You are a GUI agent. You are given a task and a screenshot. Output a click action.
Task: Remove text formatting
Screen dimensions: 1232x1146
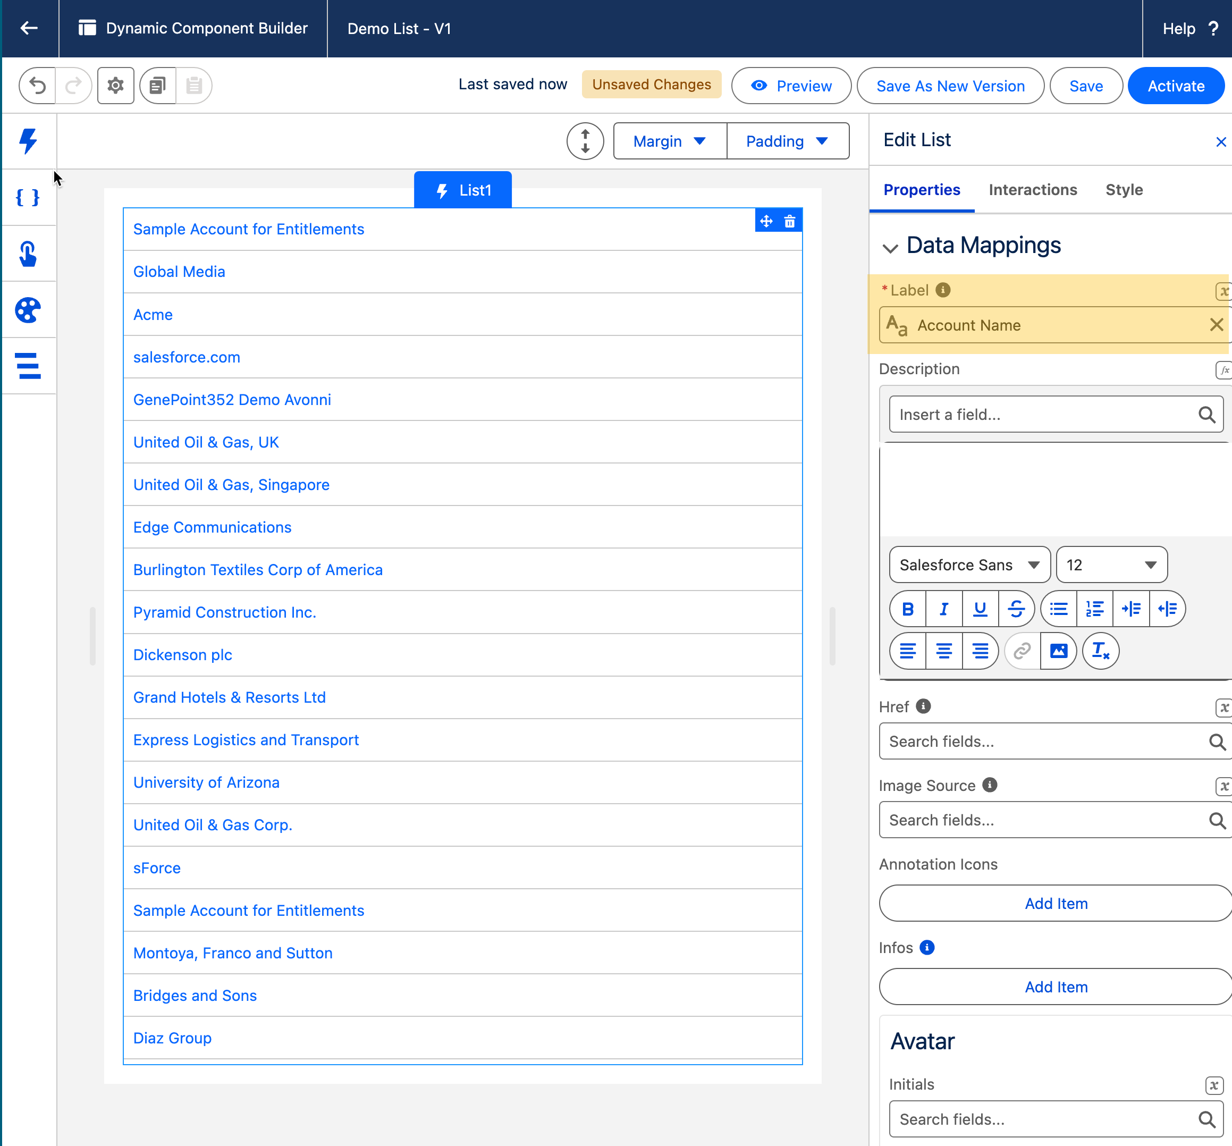pyautogui.click(x=1101, y=652)
